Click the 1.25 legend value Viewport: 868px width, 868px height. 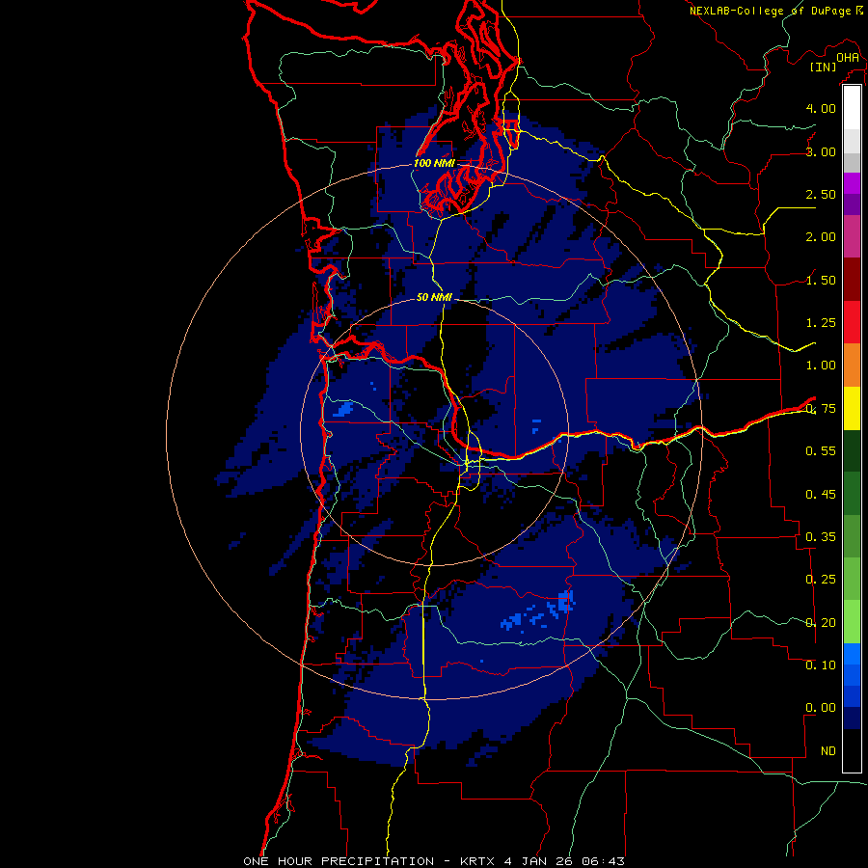pos(821,323)
